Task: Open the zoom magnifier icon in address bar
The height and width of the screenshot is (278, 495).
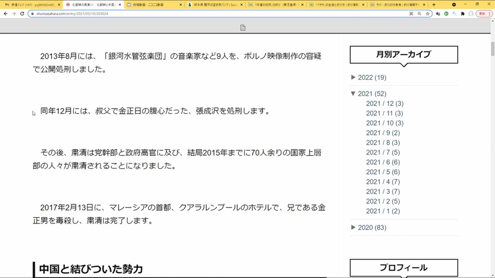Action: click(419, 14)
